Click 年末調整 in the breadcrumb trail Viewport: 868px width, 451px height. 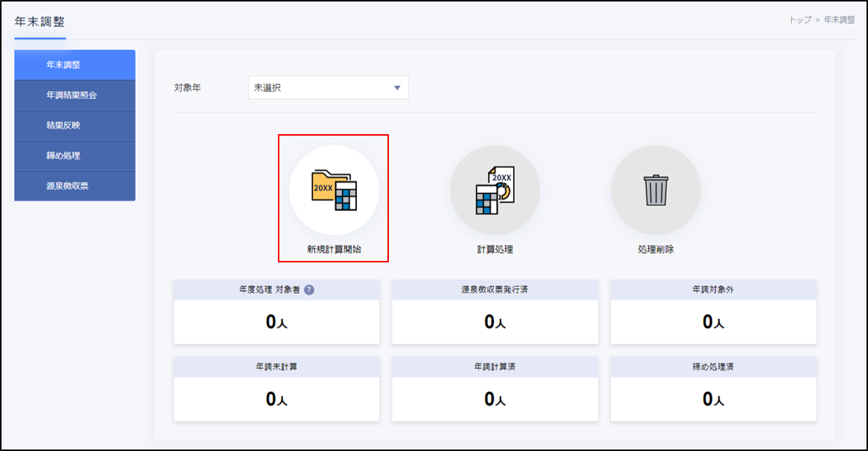[839, 20]
